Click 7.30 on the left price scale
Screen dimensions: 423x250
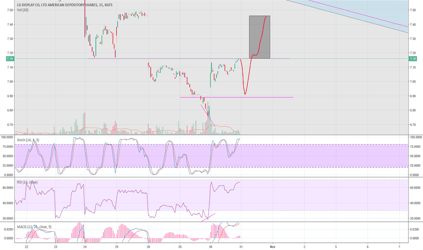[10, 39]
